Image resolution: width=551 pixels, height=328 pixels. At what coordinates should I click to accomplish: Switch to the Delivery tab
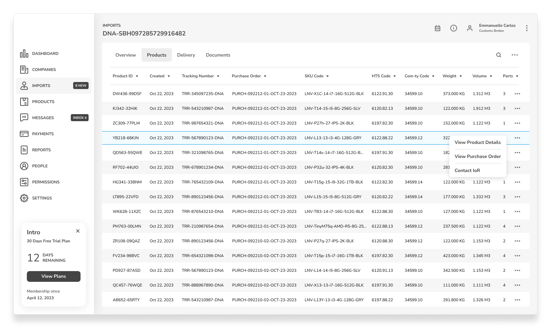pyautogui.click(x=186, y=55)
